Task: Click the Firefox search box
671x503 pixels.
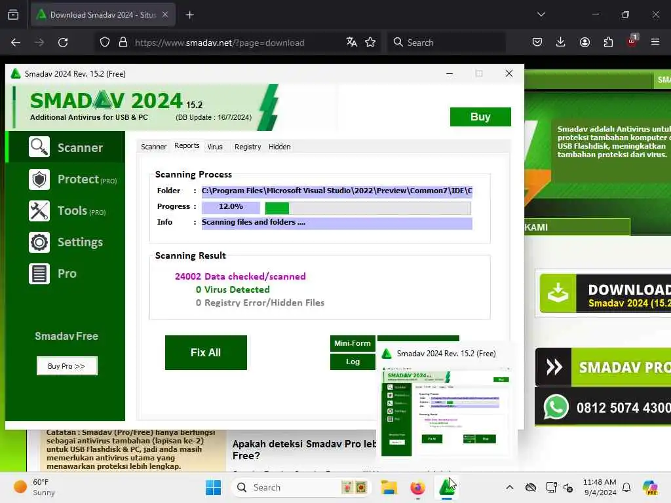Action: [447, 43]
